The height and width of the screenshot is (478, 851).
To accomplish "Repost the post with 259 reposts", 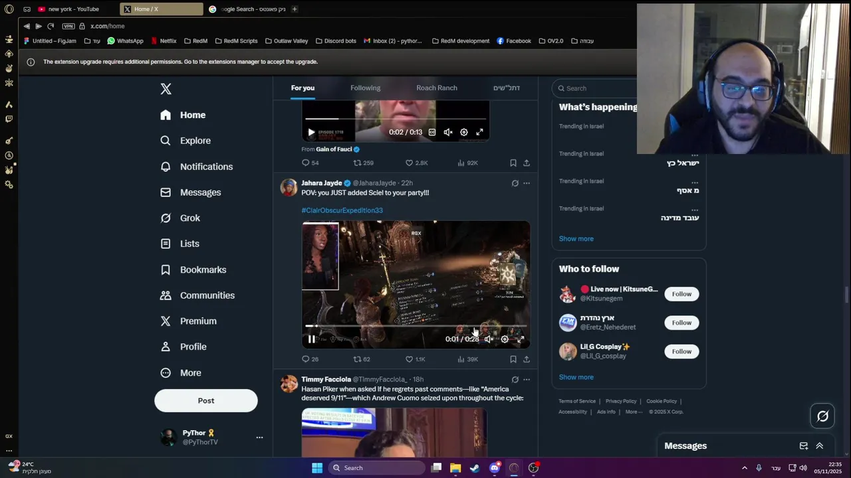I will pos(363,163).
